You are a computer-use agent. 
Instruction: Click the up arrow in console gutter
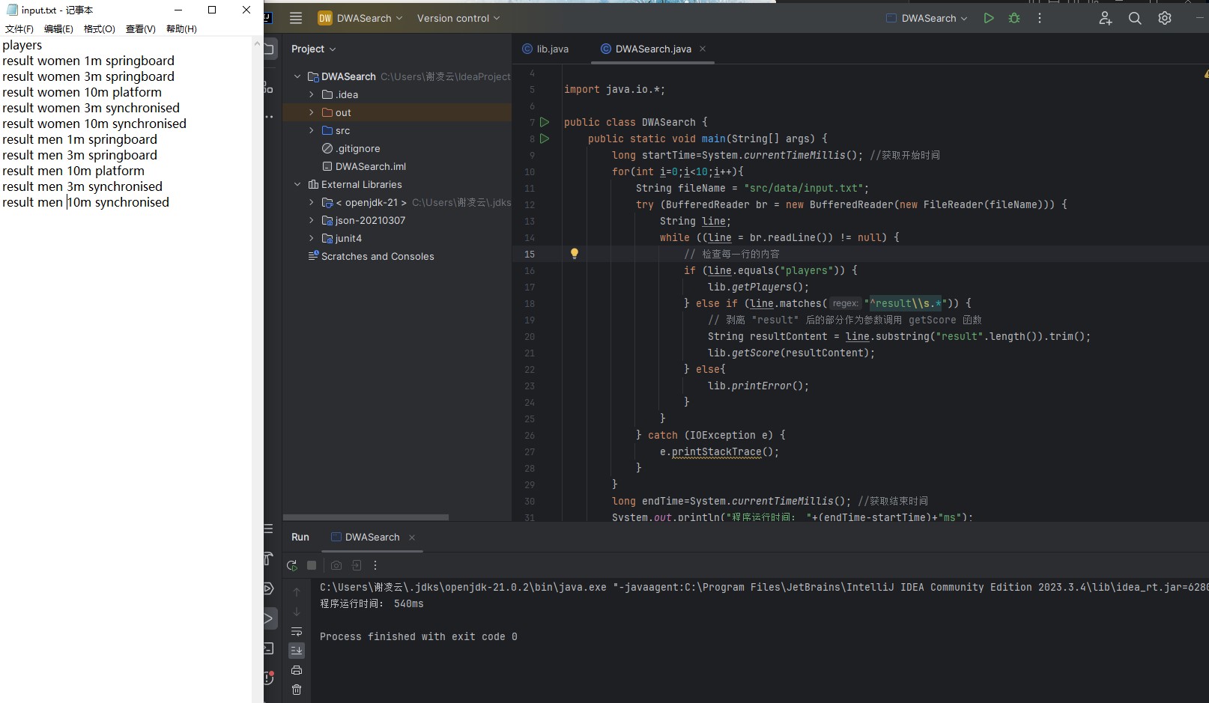tap(297, 591)
